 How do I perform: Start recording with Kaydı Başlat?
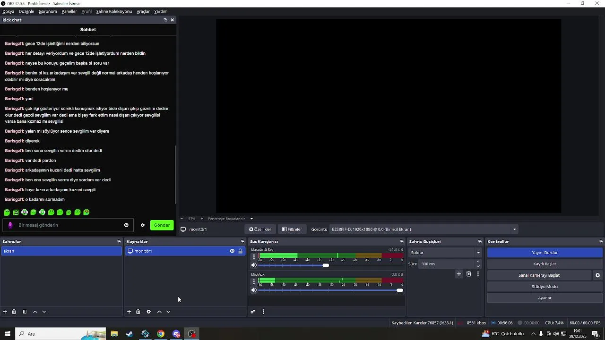tap(545, 264)
